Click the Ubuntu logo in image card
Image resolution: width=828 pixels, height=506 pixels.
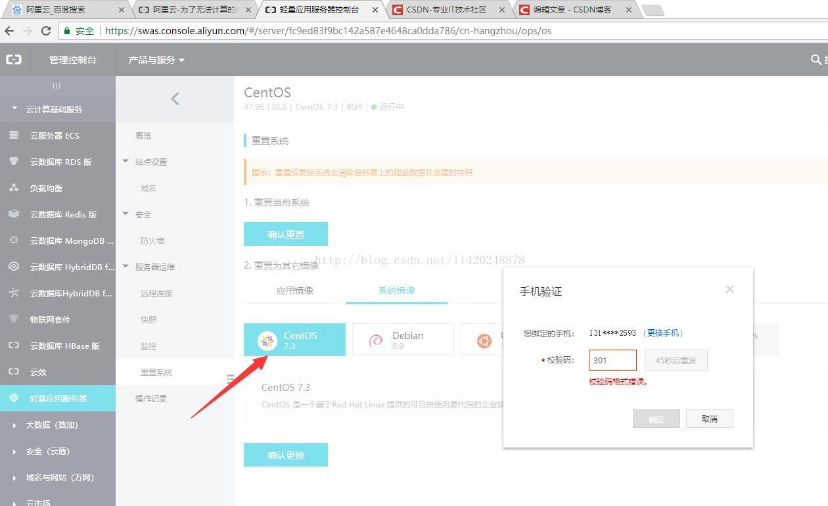(484, 340)
